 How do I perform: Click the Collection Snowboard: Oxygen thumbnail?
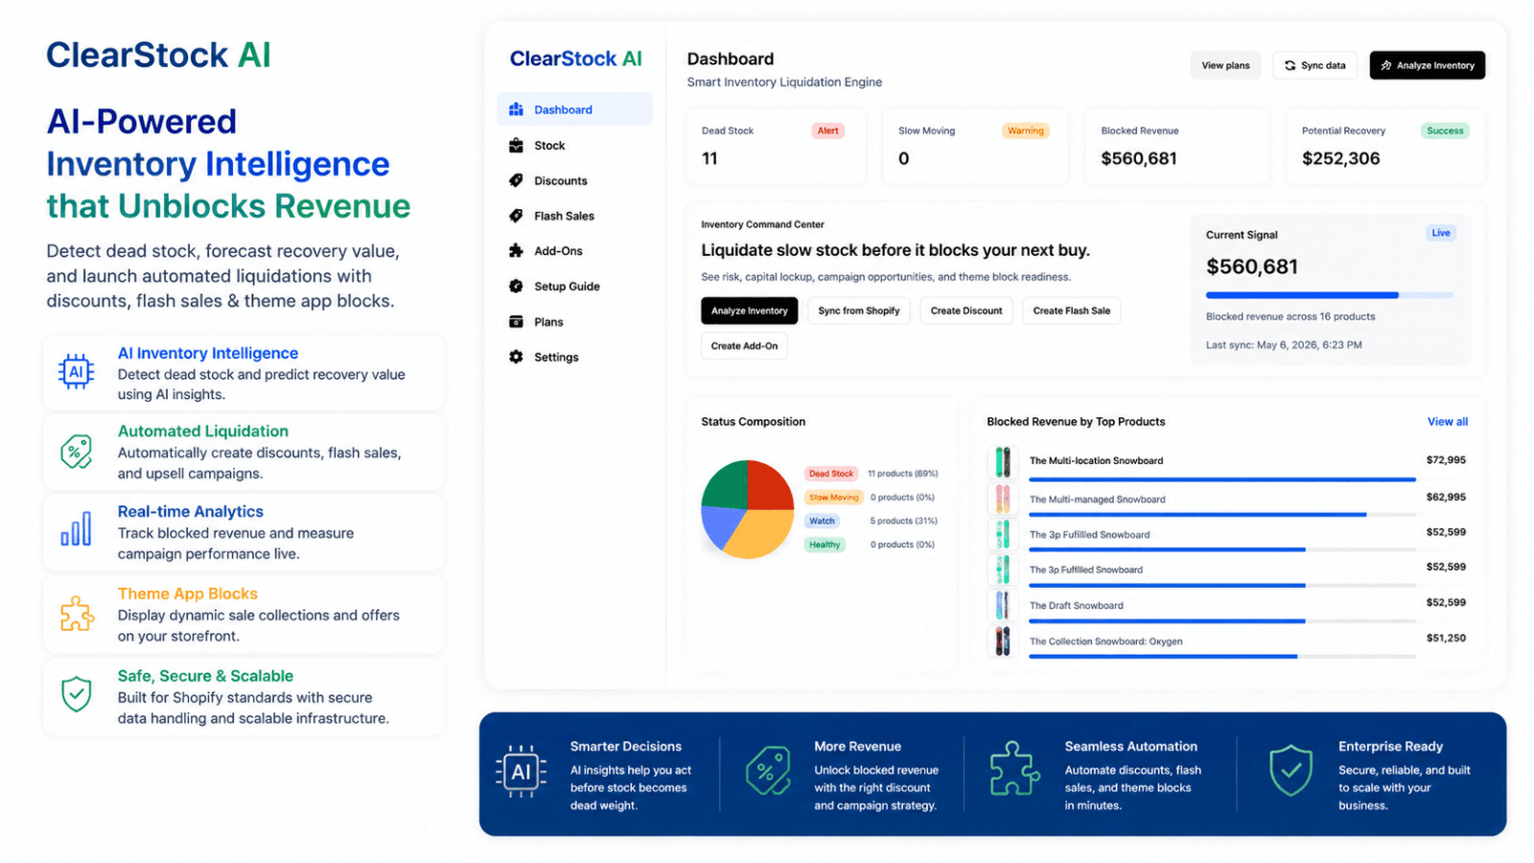click(x=1002, y=641)
